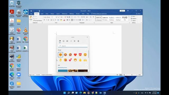The width and height of the screenshot is (169, 95).
Task: Click the Sort icon in Paragraph group
Action: tap(91, 17)
